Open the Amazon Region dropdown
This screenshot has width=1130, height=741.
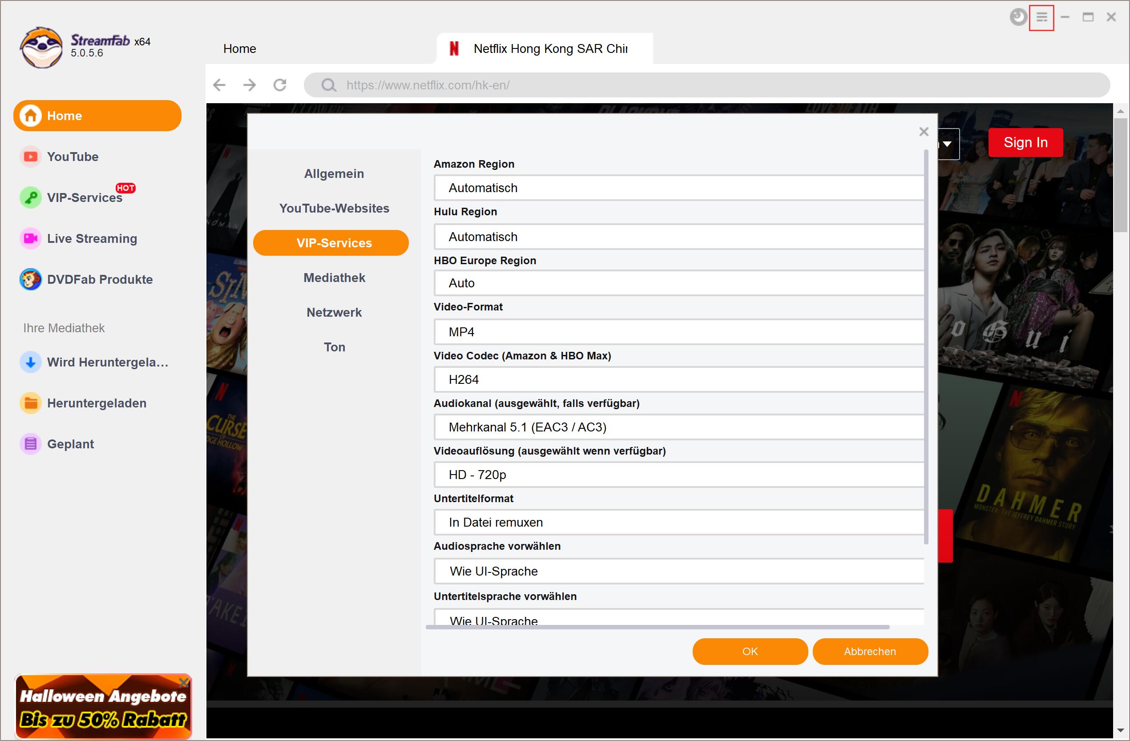tap(679, 188)
